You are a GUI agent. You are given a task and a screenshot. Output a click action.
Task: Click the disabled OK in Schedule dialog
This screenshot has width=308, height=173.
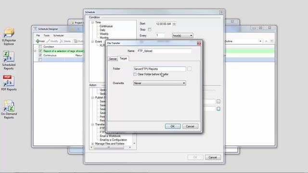[x=195, y=157]
